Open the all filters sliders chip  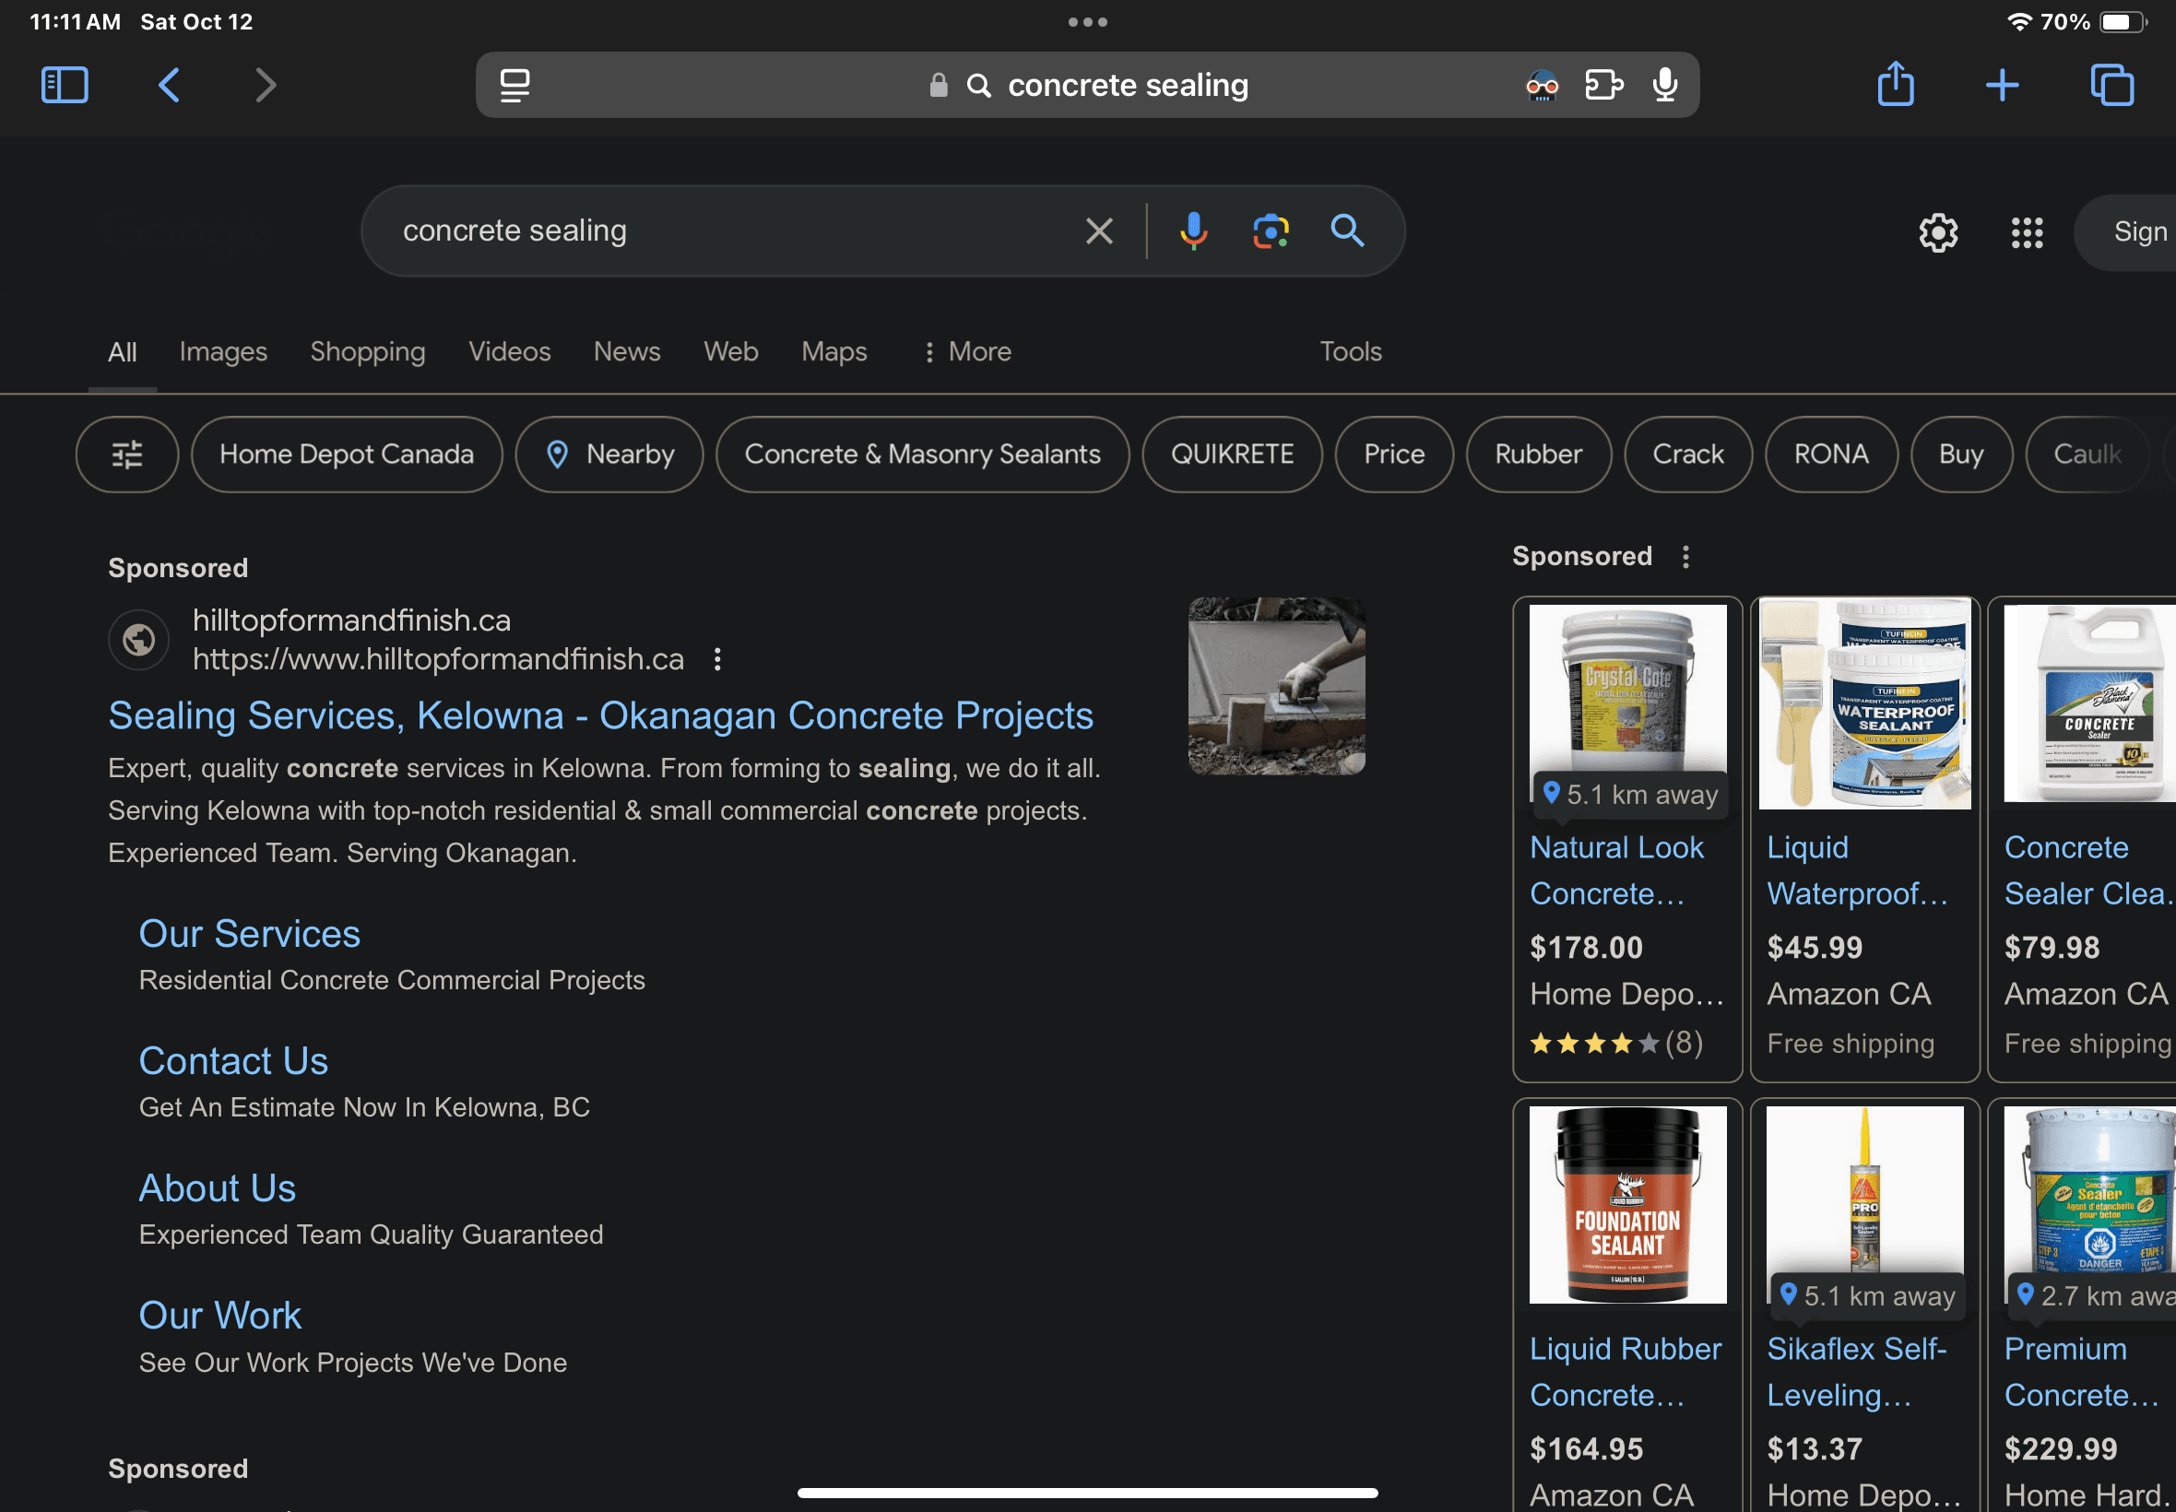click(127, 455)
